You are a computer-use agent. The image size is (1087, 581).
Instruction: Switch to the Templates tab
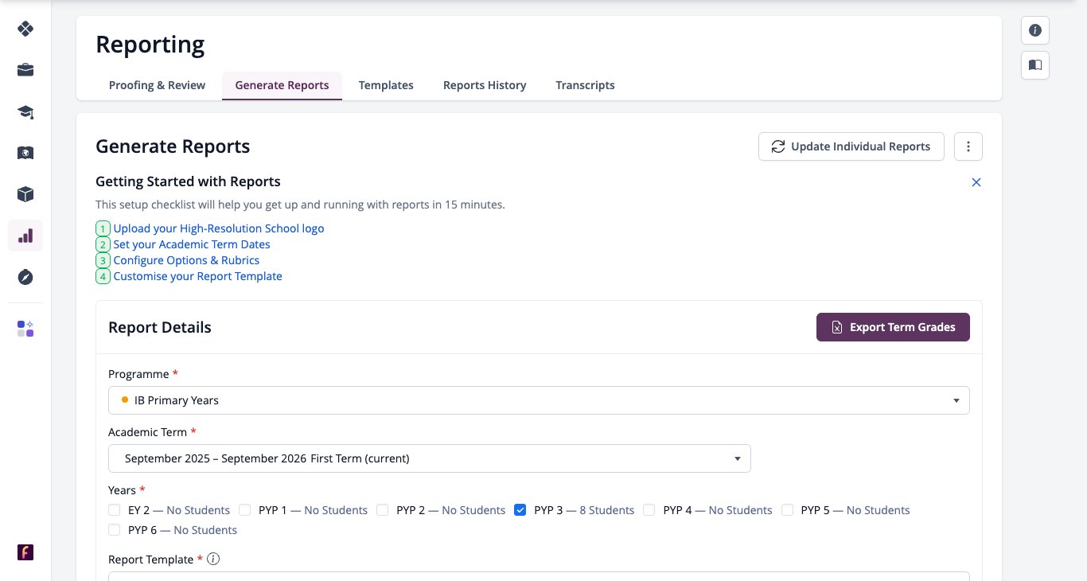click(x=386, y=85)
